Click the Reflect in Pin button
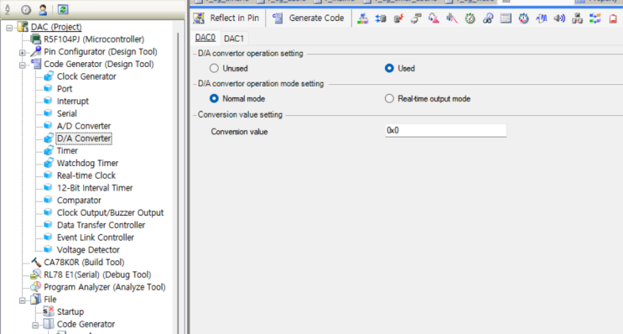The image size is (623, 334). tap(226, 18)
